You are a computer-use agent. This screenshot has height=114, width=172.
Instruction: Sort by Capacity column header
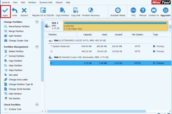click(x=84, y=34)
